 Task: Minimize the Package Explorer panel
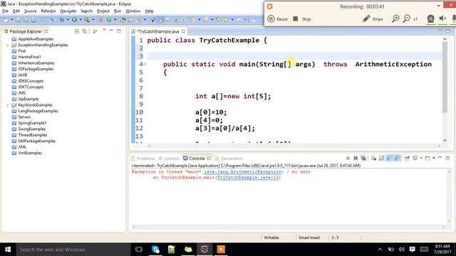[x=111, y=31]
